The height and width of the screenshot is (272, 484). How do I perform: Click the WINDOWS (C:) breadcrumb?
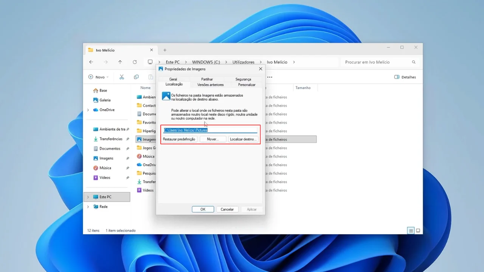click(x=206, y=62)
